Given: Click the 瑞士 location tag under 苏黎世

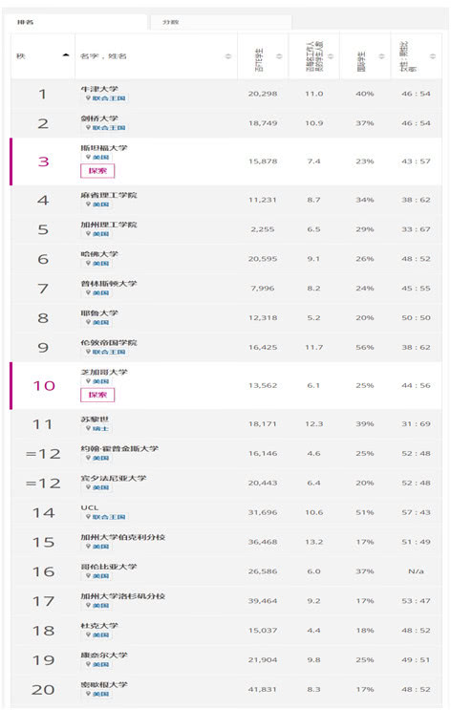Looking at the screenshot, I should click(x=97, y=428).
